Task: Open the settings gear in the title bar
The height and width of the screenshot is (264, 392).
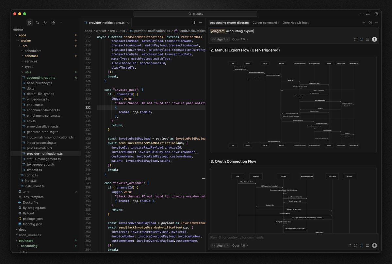Action: pyautogui.click(x=376, y=14)
